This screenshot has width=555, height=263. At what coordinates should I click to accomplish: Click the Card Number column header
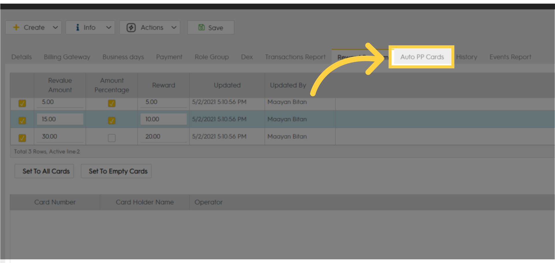point(55,202)
